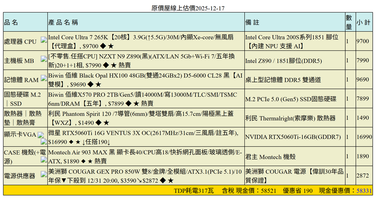Click the image icon beside 處理器 CPU
This screenshot has width=376, height=211.
[44, 40]
